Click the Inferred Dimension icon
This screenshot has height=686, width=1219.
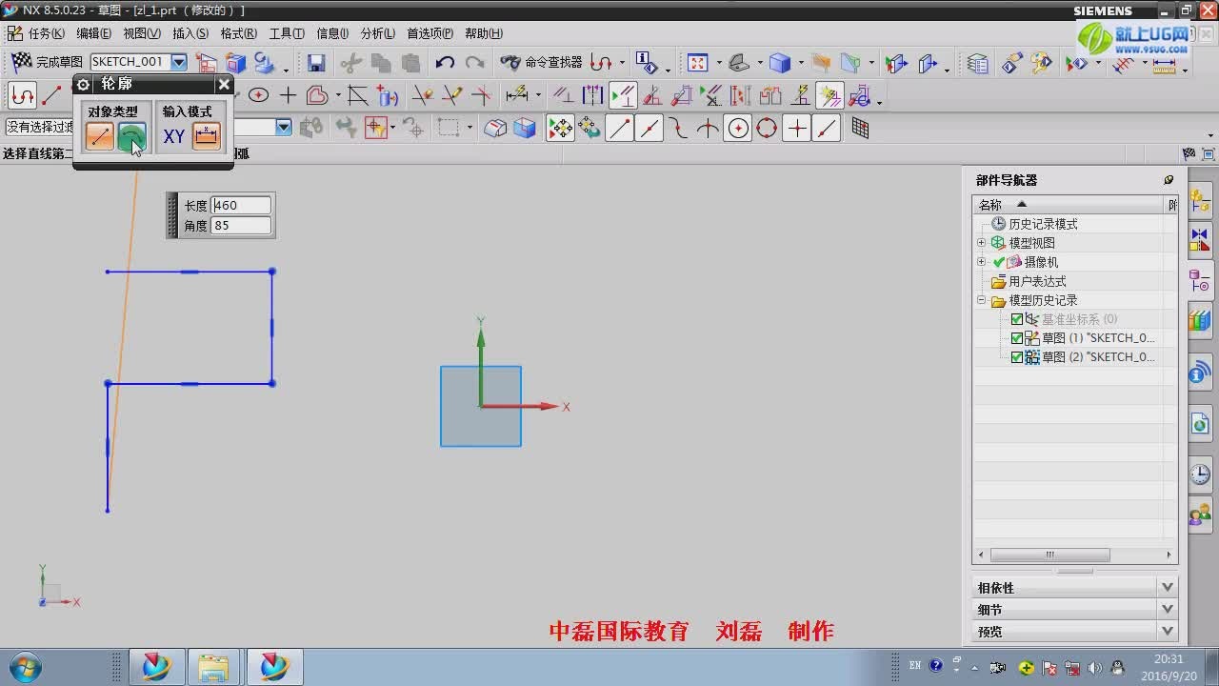pyautogui.click(x=516, y=95)
